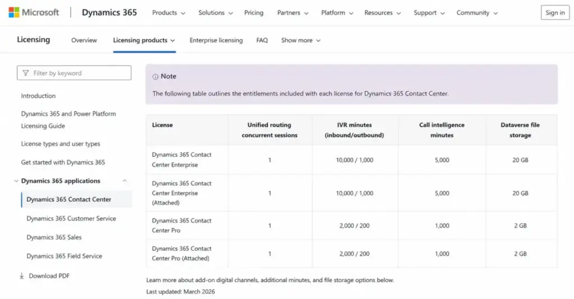Click the Dynamics 365 brand link
574x299 pixels.
[x=109, y=12]
